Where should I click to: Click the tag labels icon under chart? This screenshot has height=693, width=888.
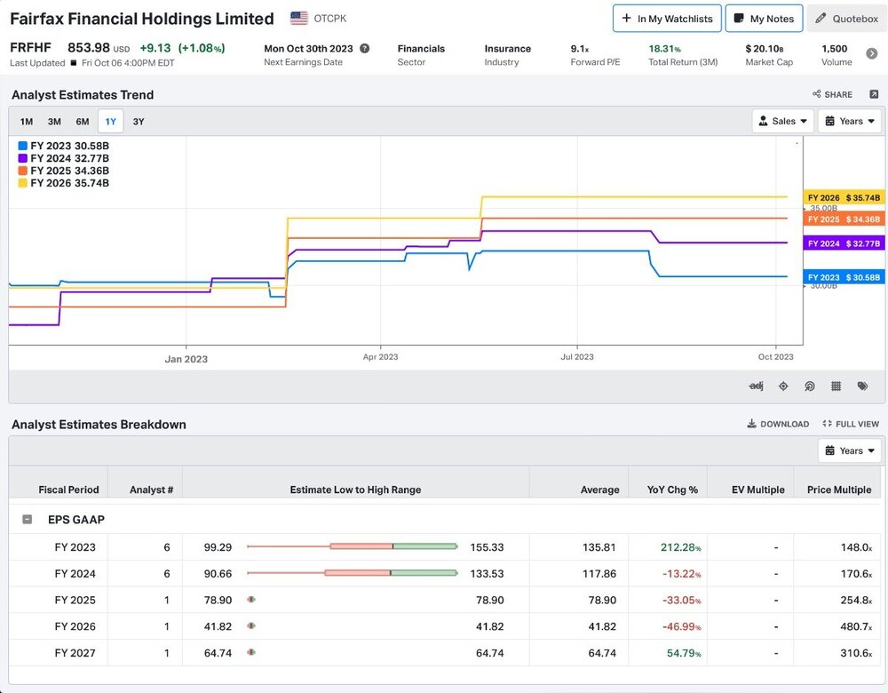coord(862,386)
